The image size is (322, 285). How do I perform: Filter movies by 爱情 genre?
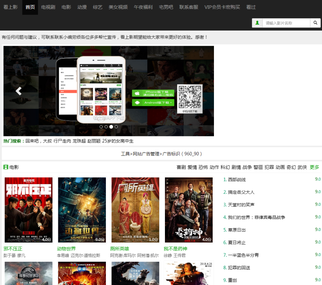(192, 167)
